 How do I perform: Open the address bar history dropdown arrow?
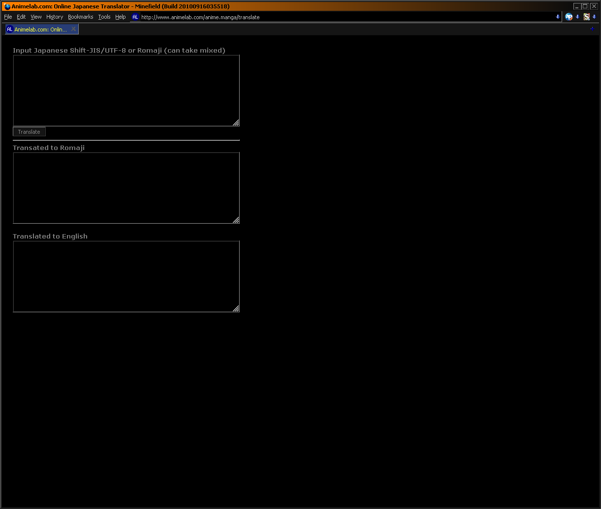558,17
